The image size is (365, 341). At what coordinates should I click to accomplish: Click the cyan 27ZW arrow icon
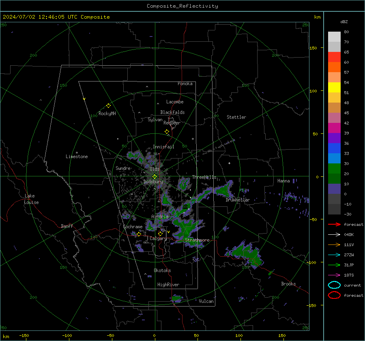click(334, 255)
